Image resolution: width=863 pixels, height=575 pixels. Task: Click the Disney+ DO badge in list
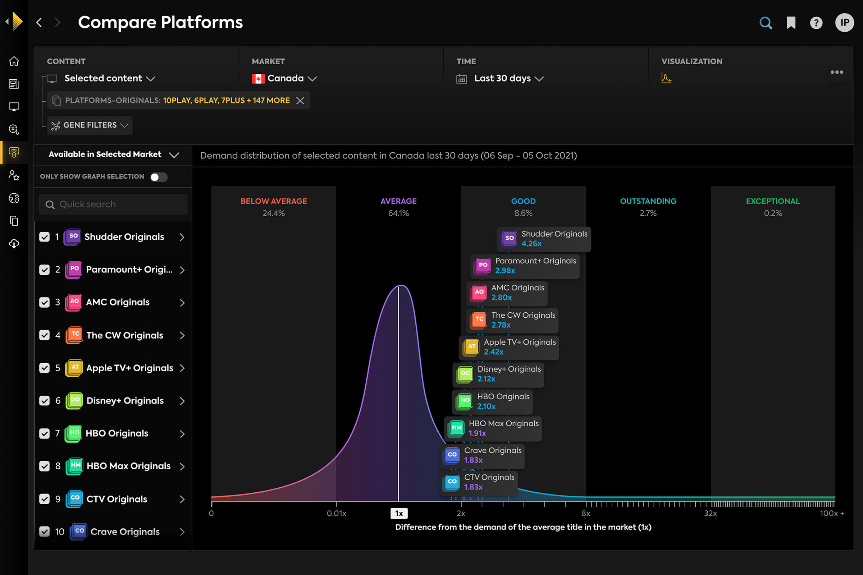click(x=74, y=400)
